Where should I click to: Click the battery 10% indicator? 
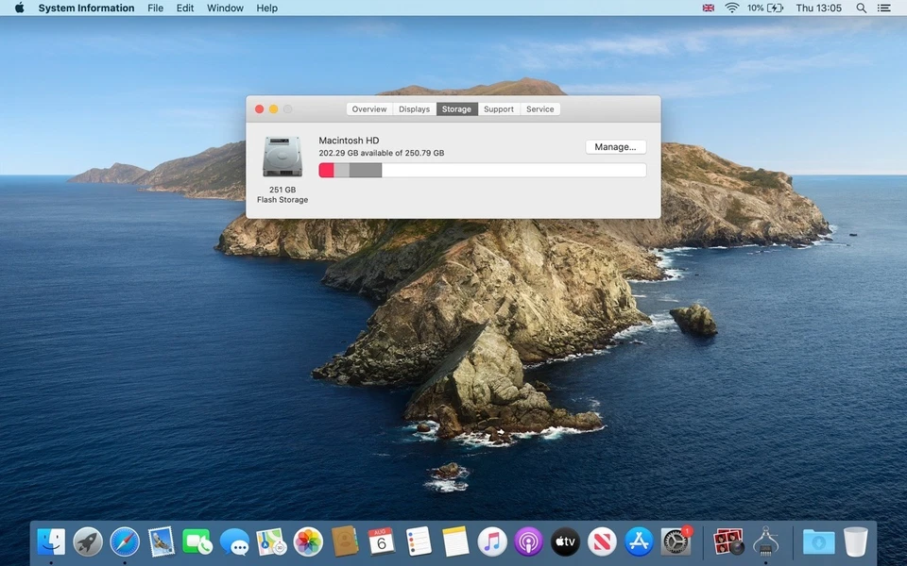pyautogui.click(x=764, y=8)
